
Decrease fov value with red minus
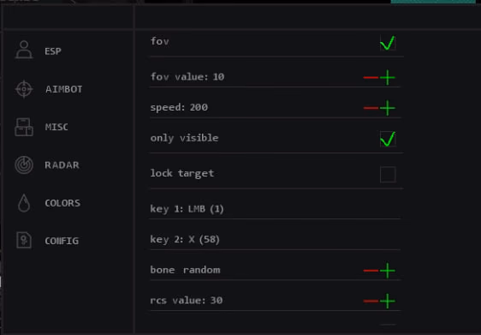[x=371, y=77]
